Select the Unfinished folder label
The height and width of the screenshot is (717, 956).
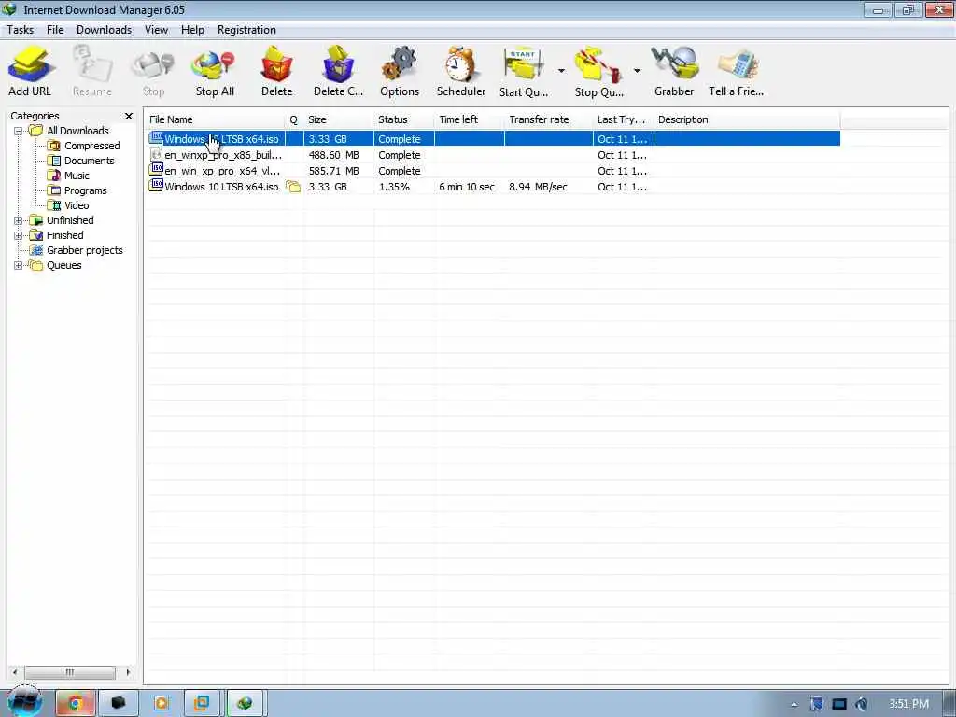70,220
